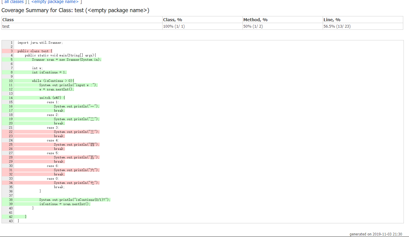Click the "case 1:" label
The width and height of the screenshot is (409, 237).
53,102
